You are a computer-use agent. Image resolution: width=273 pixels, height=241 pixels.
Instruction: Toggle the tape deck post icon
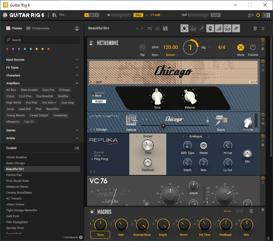coord(227,28)
